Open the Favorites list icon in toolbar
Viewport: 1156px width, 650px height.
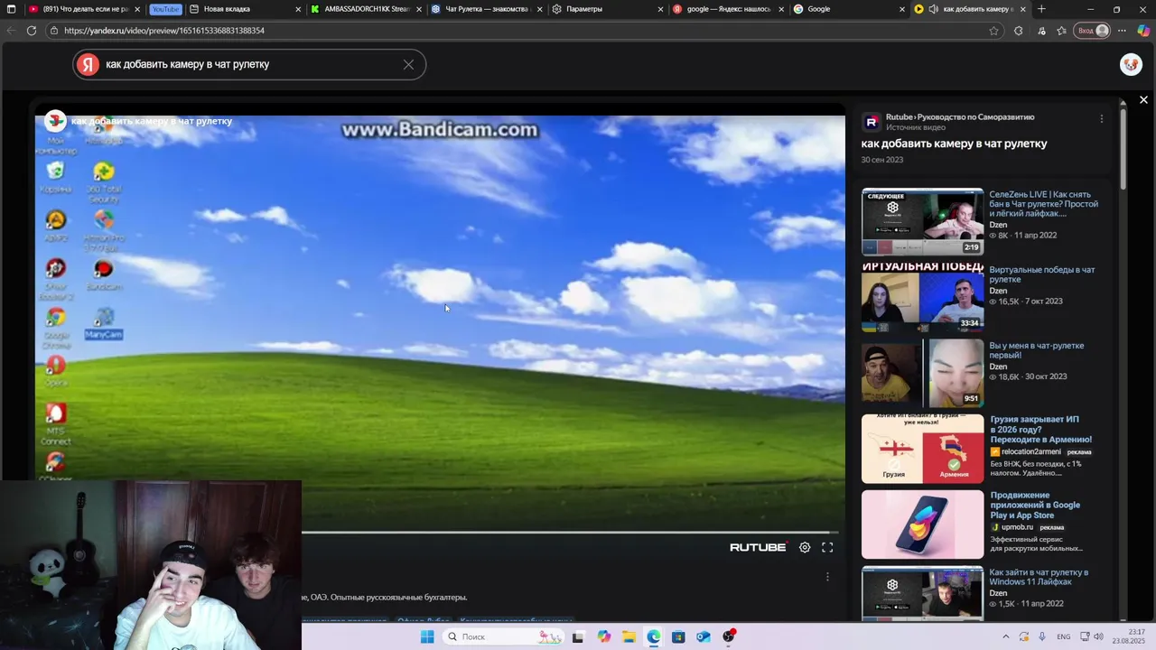[x=1061, y=31]
